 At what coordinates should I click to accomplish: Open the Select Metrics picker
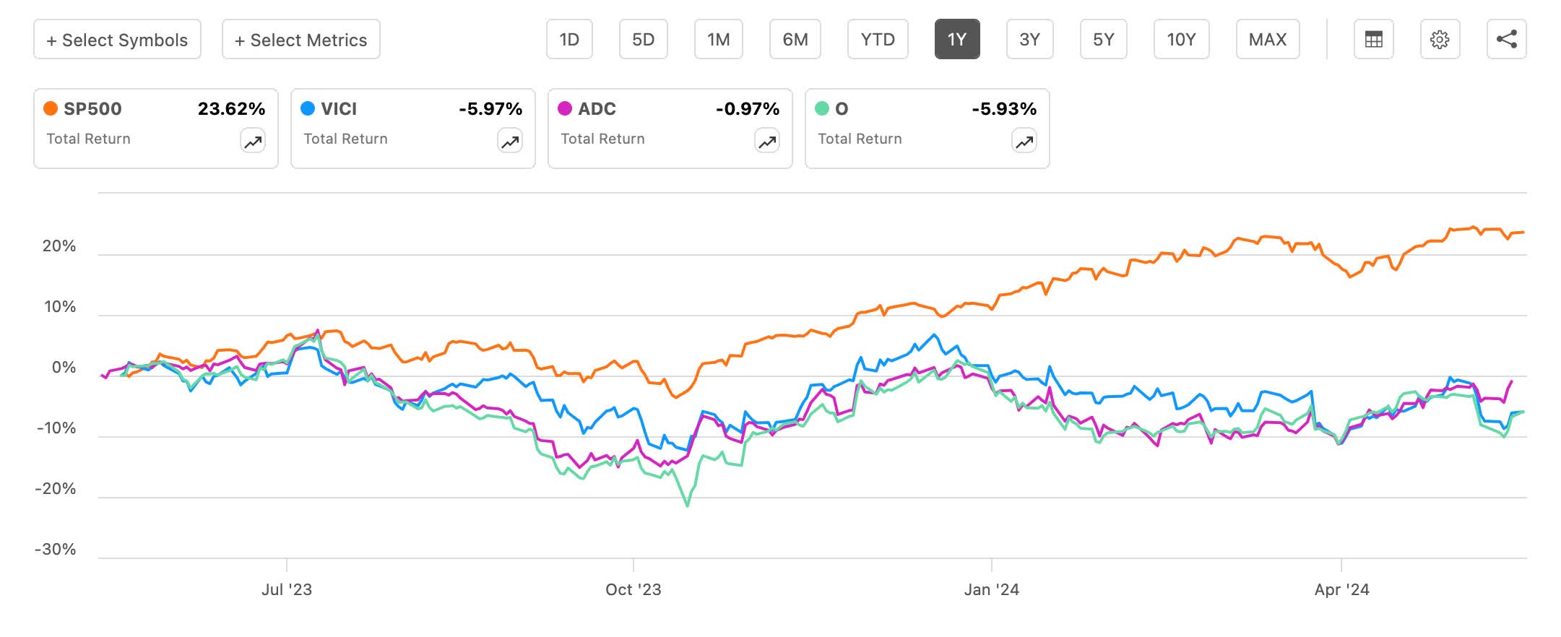coord(300,40)
